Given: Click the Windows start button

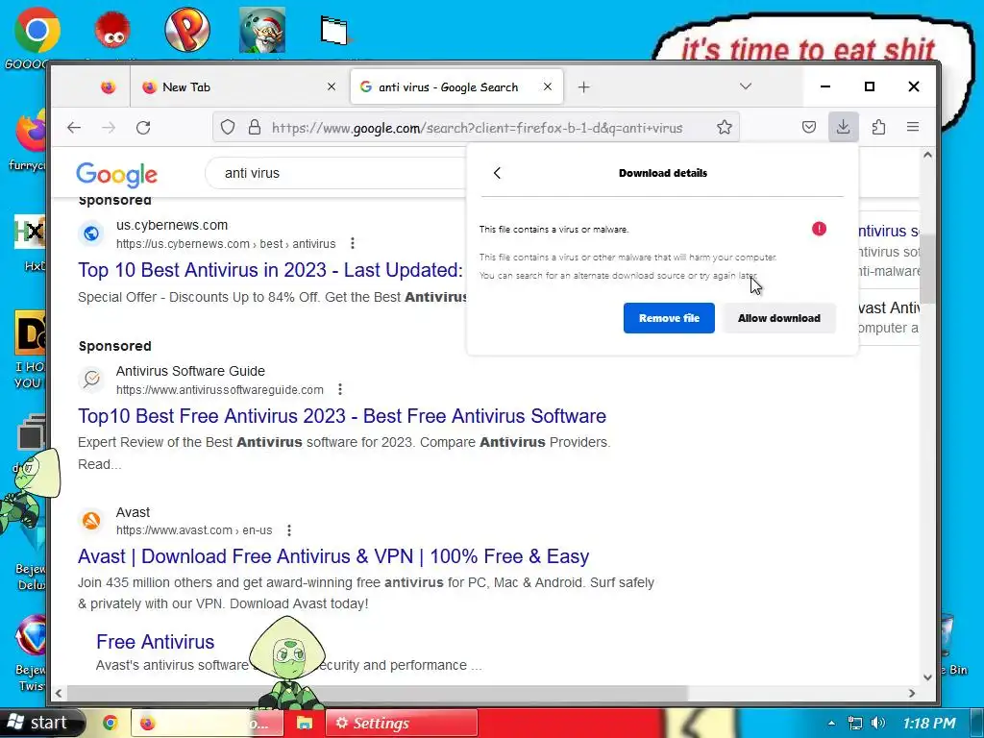Looking at the screenshot, I should 41,723.
